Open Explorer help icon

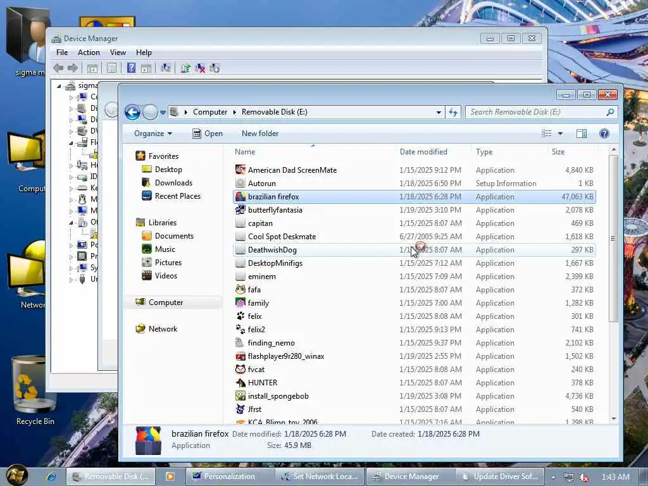coord(604,134)
